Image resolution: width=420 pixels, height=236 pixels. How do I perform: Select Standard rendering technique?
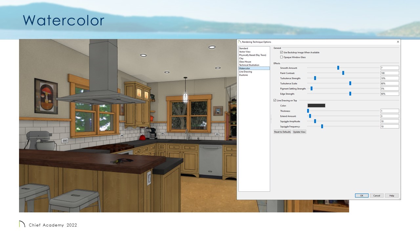coord(243,49)
